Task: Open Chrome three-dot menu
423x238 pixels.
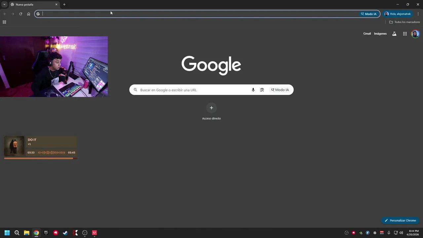Action: [x=418, y=14]
